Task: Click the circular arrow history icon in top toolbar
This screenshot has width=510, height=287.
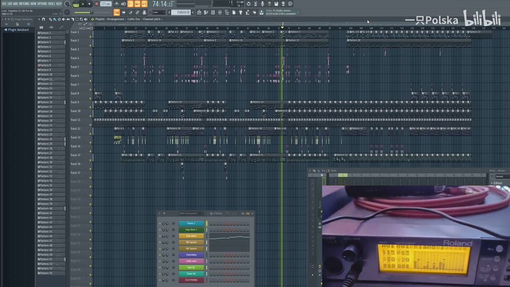Action: click(249, 4)
